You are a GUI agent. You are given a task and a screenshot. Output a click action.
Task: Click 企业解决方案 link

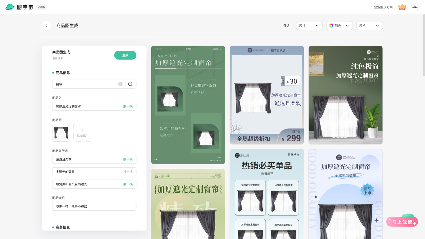(383, 7)
